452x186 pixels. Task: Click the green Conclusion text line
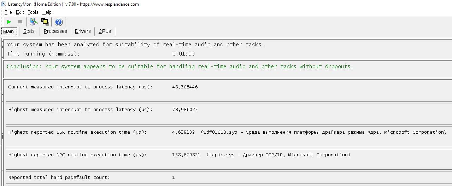click(x=180, y=66)
